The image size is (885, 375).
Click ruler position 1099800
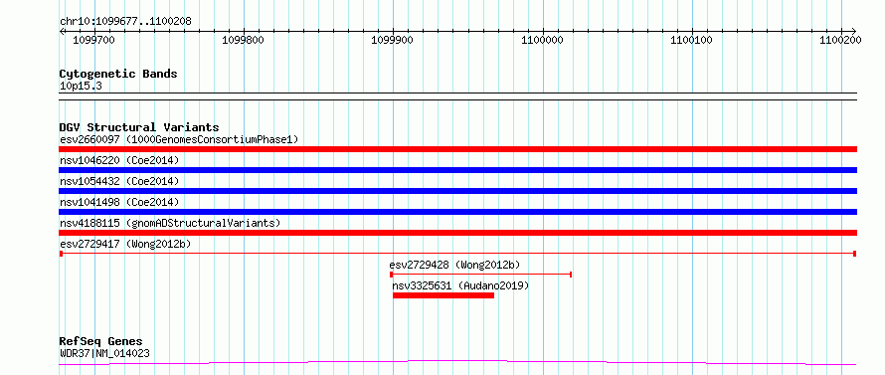244,40
